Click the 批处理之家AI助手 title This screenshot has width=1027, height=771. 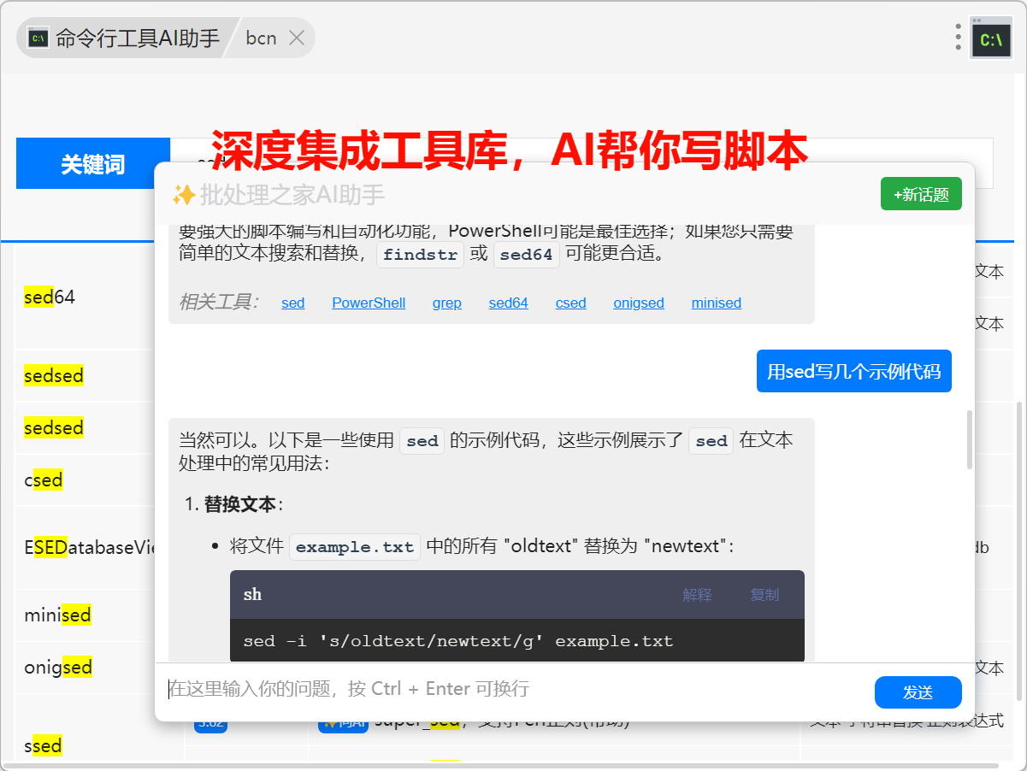(x=292, y=195)
